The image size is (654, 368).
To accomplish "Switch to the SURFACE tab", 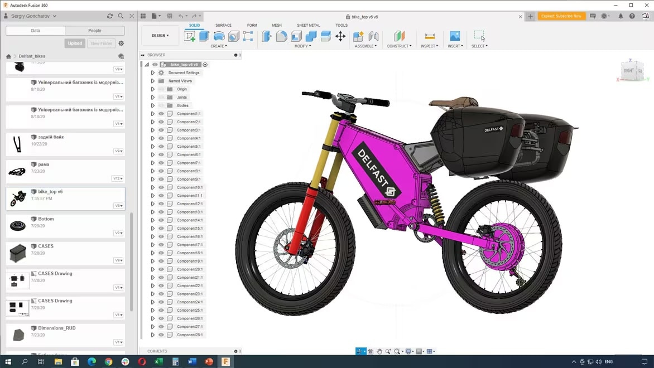I will pyautogui.click(x=223, y=25).
